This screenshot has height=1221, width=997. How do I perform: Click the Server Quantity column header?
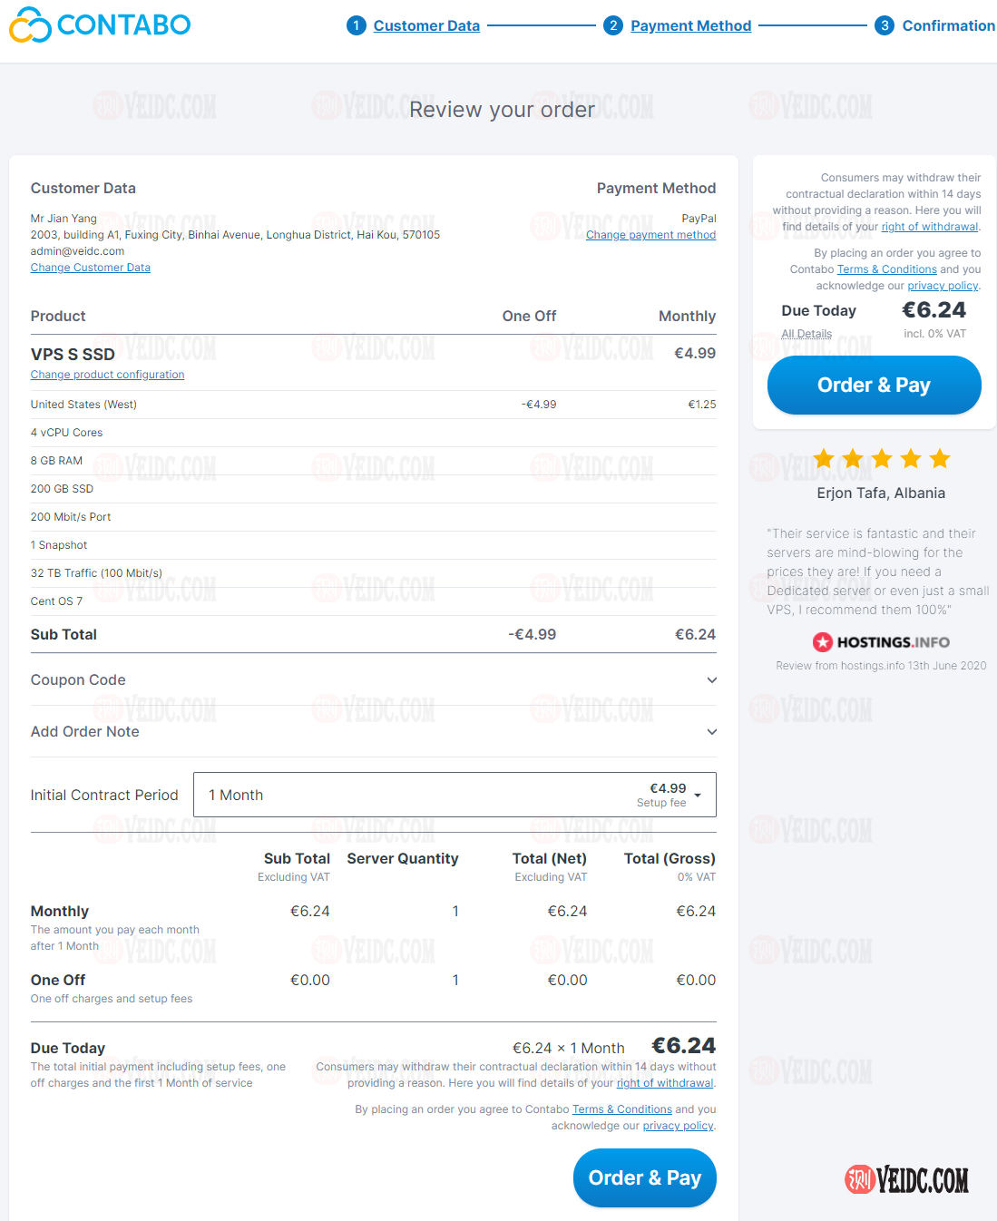click(x=403, y=859)
